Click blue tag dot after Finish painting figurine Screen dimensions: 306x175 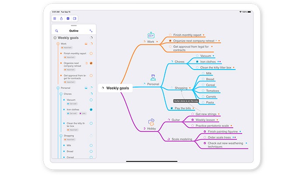(x=240, y=132)
